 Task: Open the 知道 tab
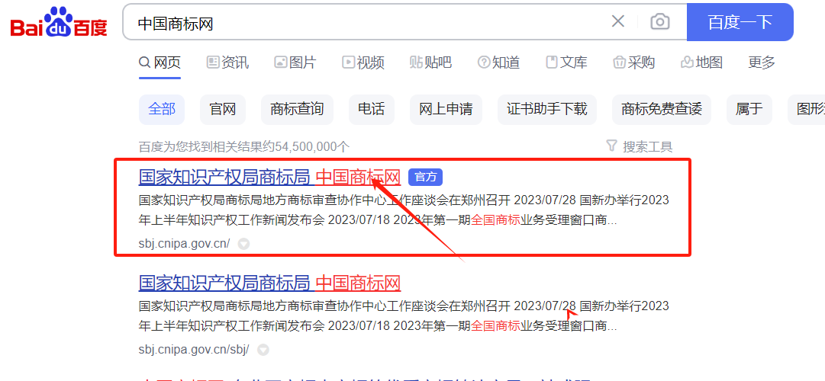pos(498,62)
